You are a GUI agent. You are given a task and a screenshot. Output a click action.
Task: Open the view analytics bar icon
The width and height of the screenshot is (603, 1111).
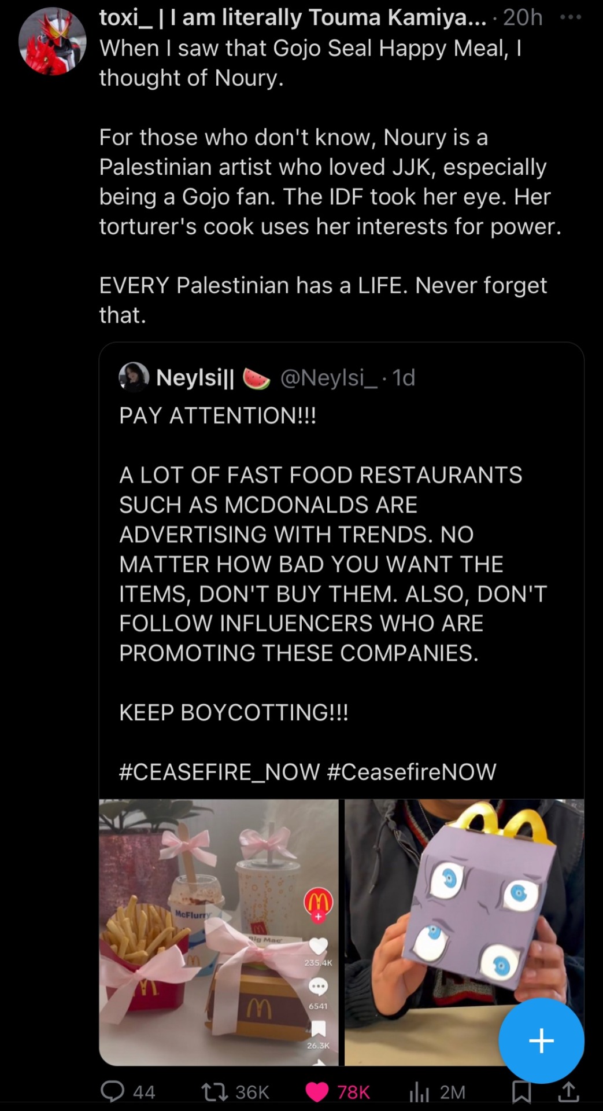pos(419,1091)
